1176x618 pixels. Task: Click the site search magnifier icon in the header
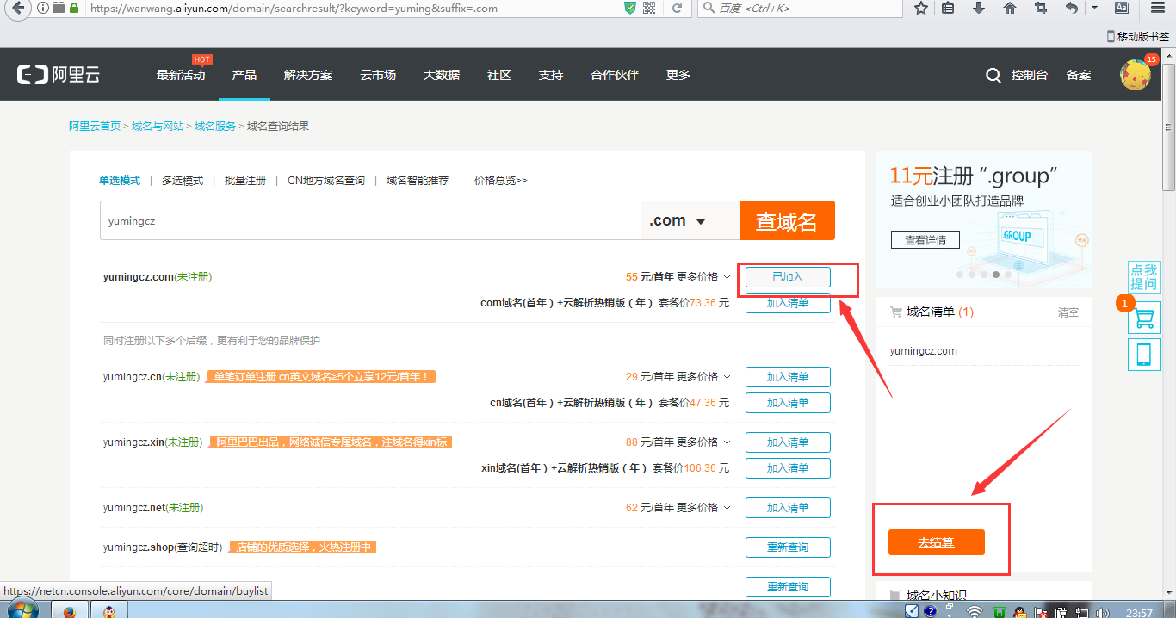click(x=993, y=76)
